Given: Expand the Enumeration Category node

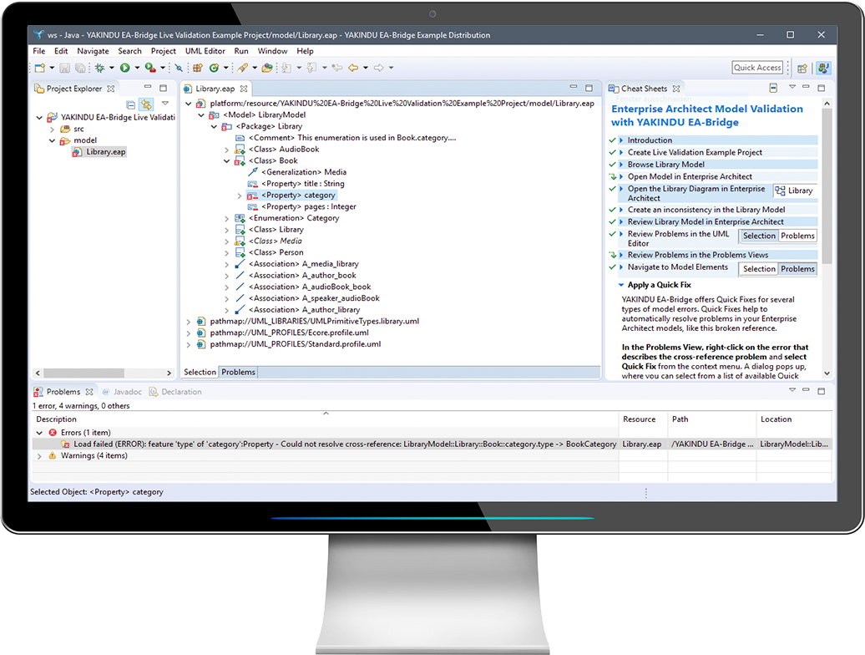Looking at the screenshot, I should pyautogui.click(x=227, y=219).
